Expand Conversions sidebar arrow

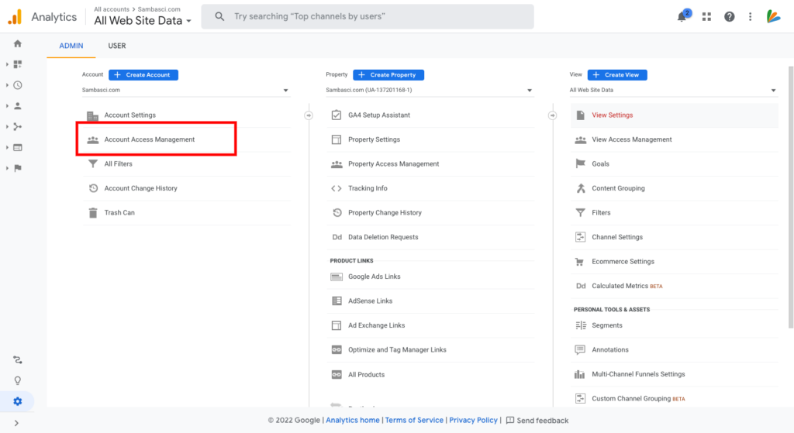click(x=7, y=168)
